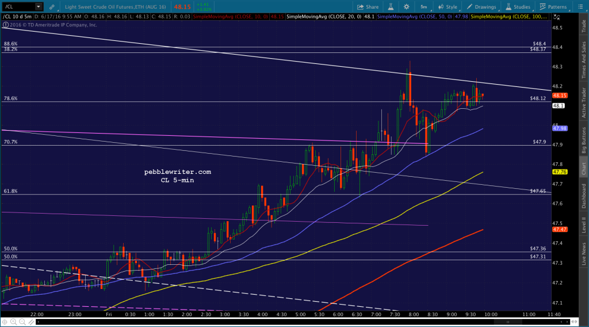This screenshot has height=327, width=589.
Task: Click the horizontal scrollbar thumb
Action: (x=507, y=322)
